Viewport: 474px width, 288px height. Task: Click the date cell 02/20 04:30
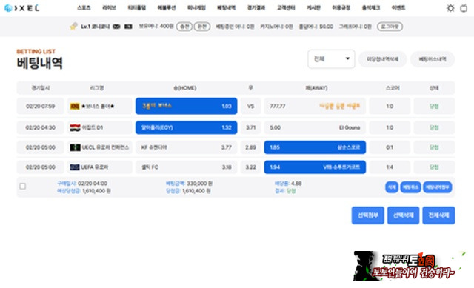[41, 127]
